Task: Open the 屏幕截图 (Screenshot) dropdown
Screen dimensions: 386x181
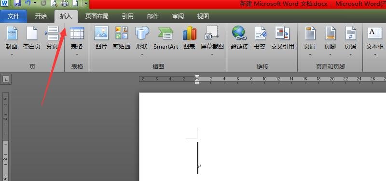Action: [212, 41]
